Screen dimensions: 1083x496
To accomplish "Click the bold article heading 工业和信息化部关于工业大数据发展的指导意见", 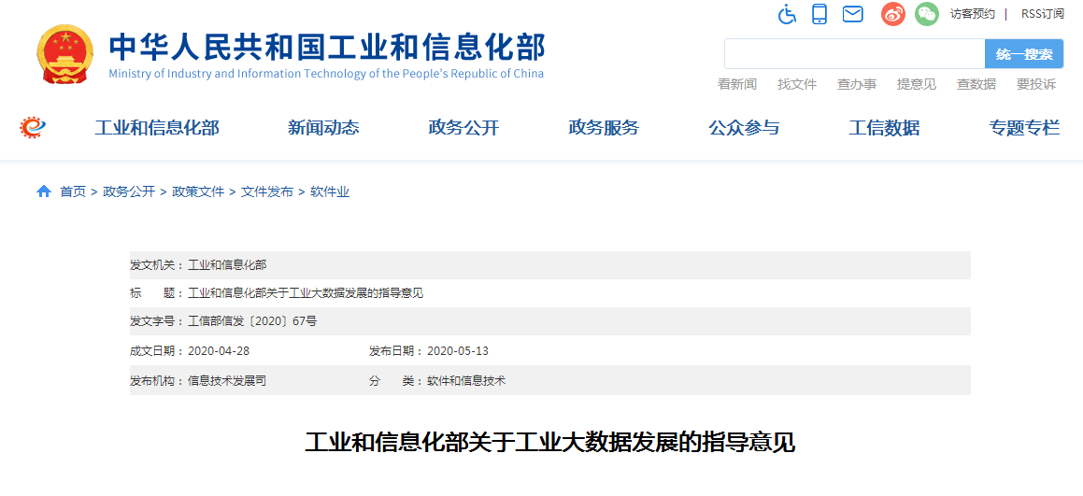I will (549, 442).
